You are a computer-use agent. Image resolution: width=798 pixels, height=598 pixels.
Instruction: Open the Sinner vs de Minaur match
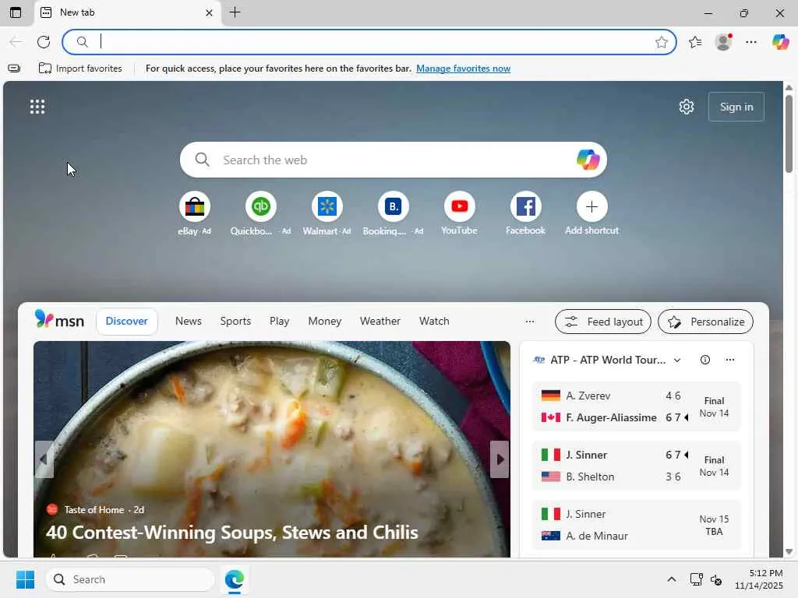click(636, 525)
